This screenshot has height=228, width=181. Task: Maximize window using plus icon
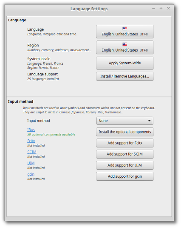click(x=161, y=8)
